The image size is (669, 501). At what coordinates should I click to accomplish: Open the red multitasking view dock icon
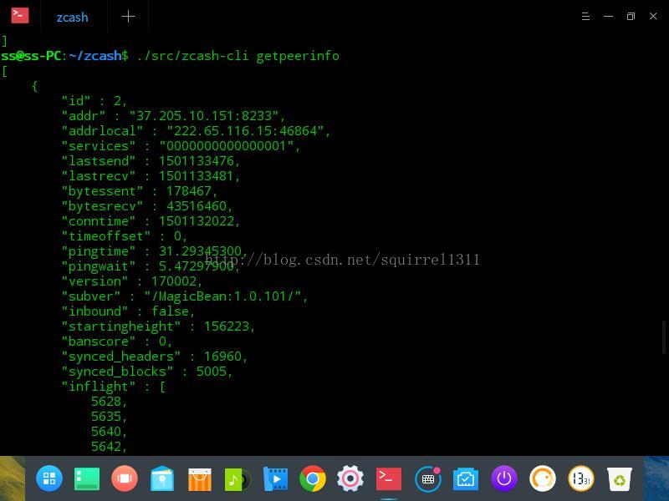124,478
